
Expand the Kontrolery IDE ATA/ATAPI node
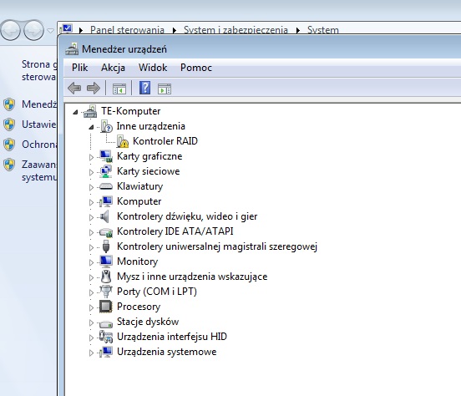91,232
